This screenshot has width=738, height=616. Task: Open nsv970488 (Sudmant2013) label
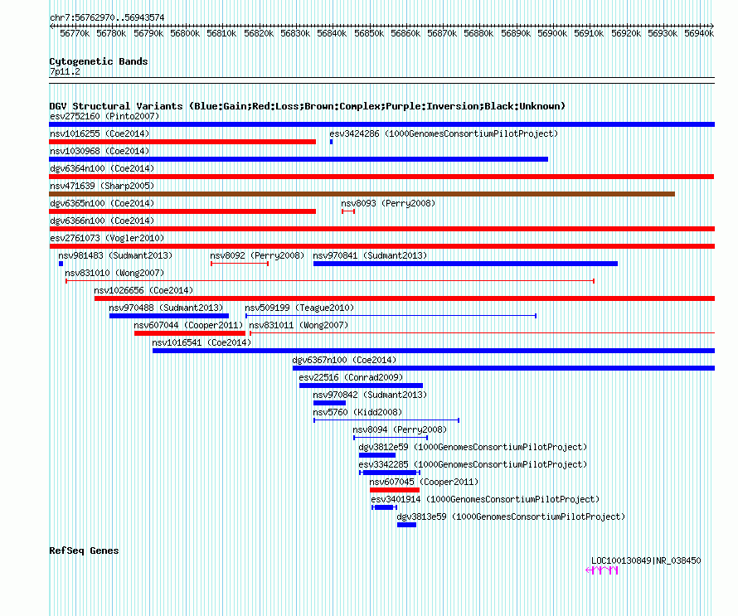click(x=166, y=308)
